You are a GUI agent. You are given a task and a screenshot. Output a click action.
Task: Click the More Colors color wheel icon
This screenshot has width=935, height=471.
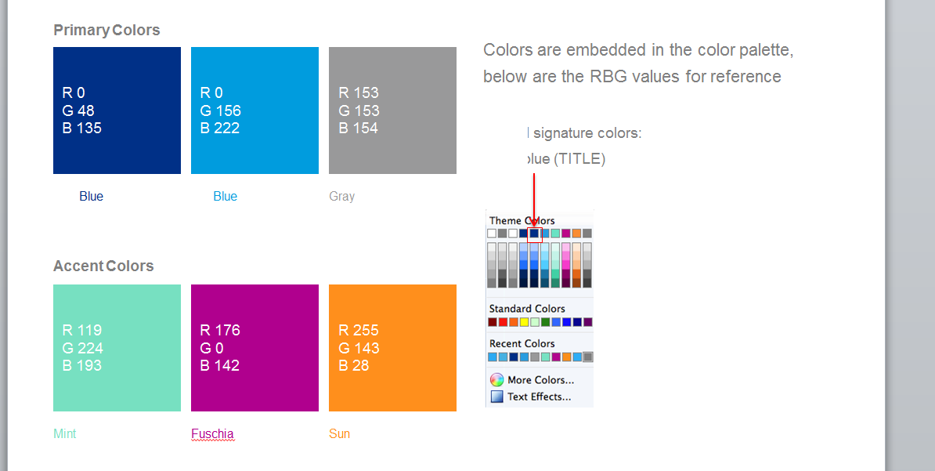coord(496,380)
